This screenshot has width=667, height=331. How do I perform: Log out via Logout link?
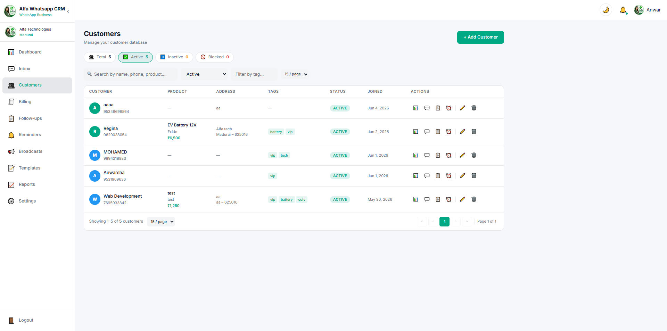click(37, 320)
